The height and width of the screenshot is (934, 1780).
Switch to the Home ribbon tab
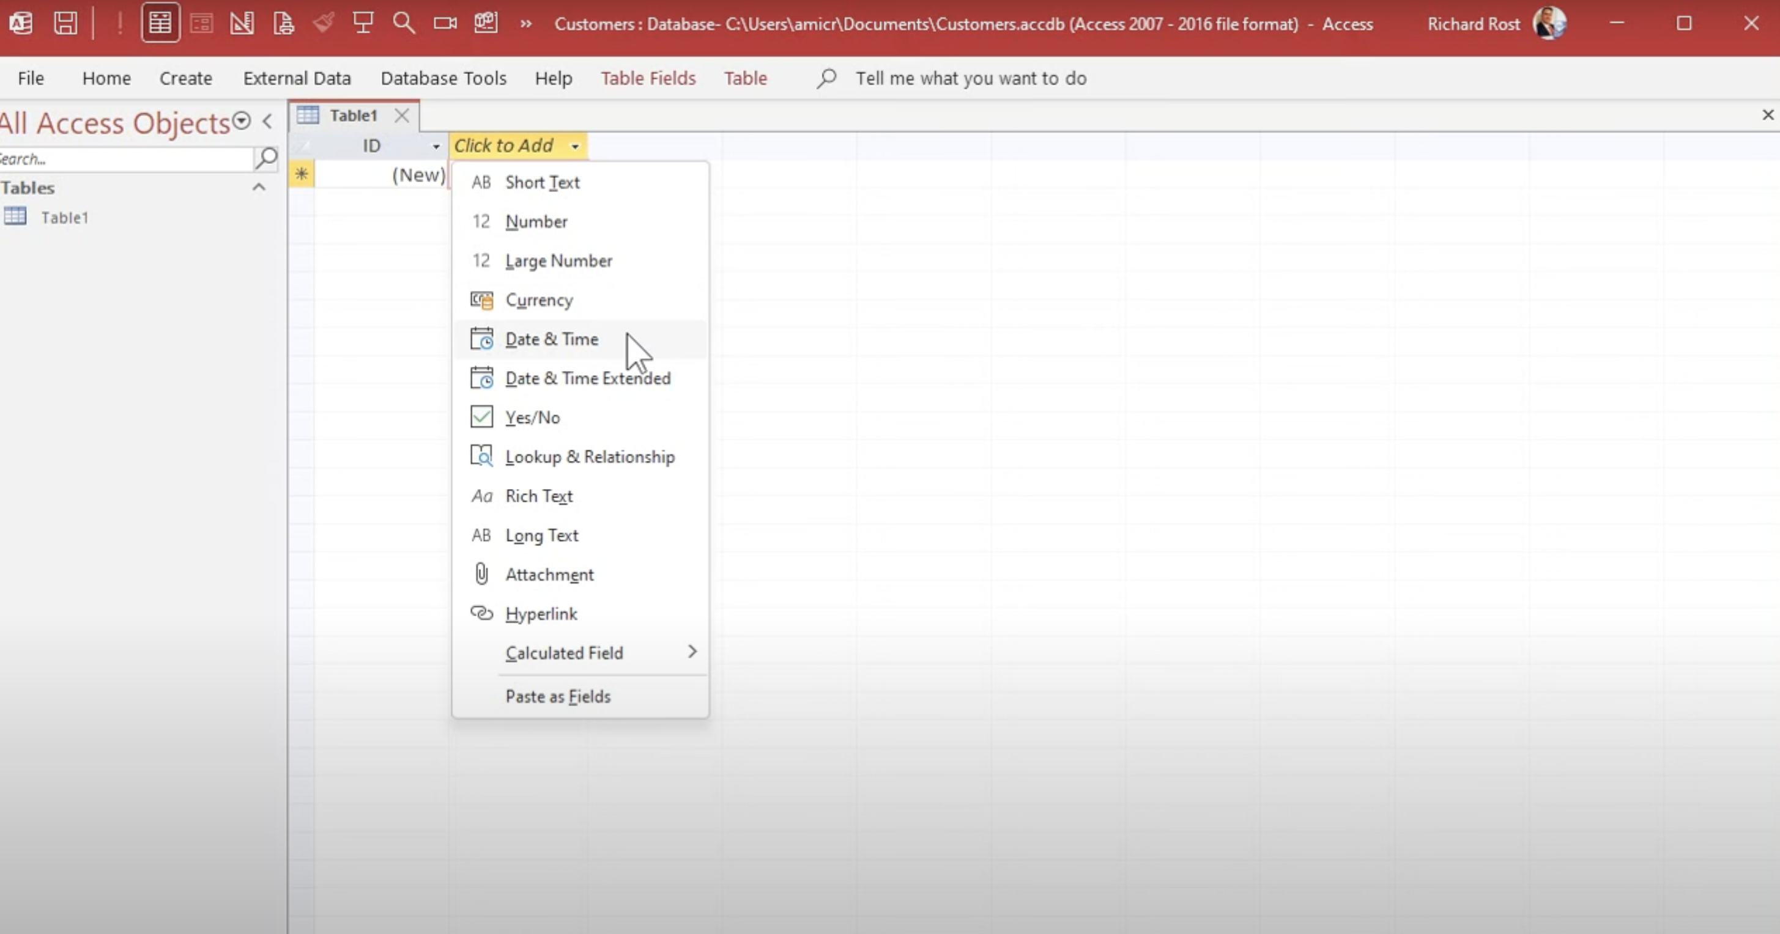point(106,78)
